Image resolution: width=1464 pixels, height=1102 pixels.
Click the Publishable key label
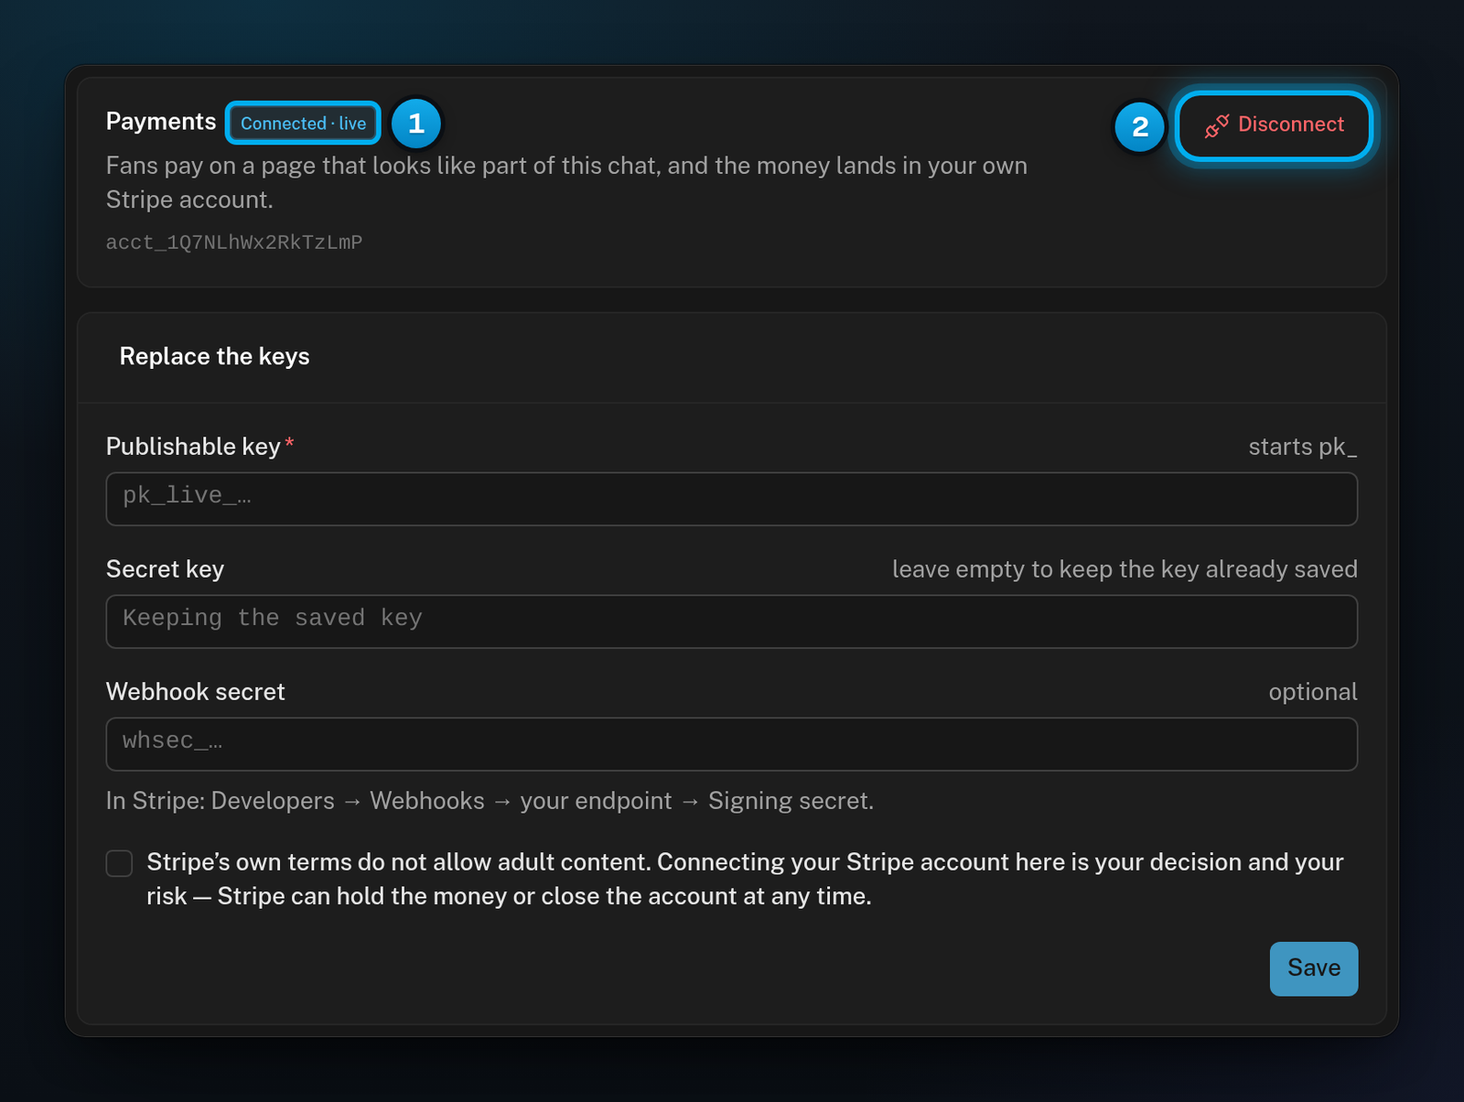pos(193,447)
